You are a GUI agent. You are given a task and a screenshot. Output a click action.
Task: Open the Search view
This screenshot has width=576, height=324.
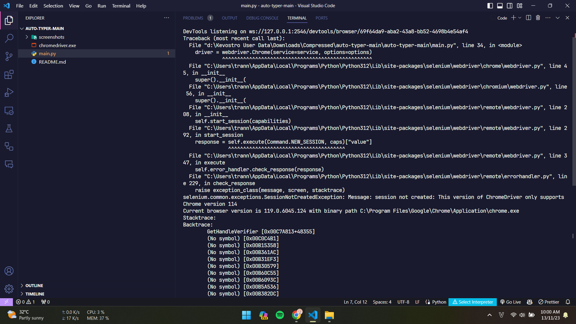[9, 38]
